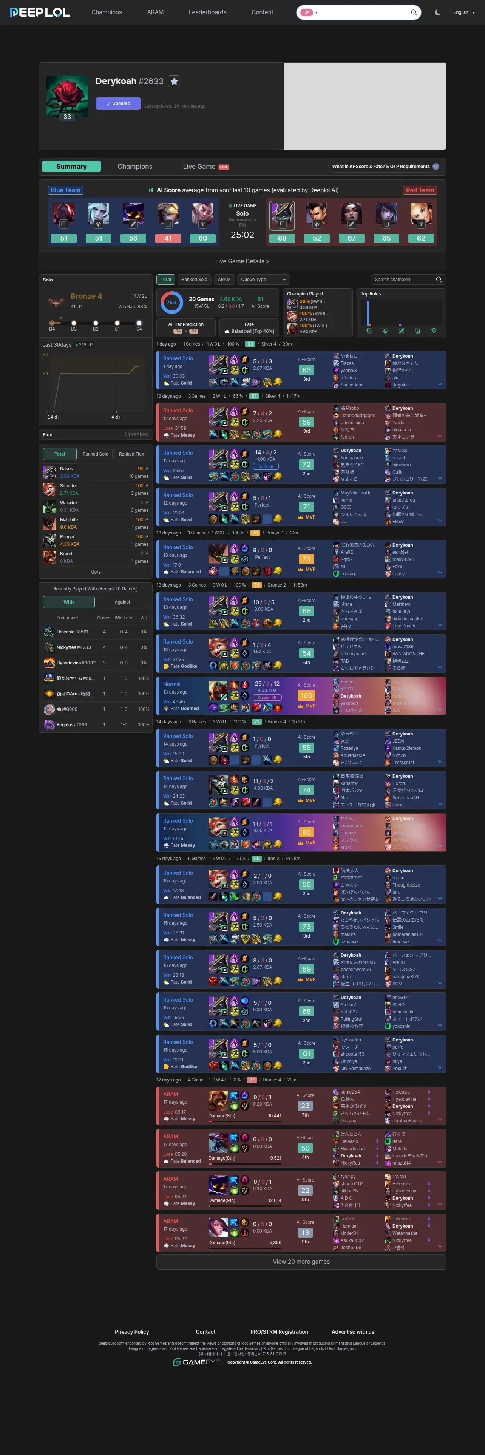Open the JP region dropdown
The width and height of the screenshot is (485, 1455).
[309, 12]
